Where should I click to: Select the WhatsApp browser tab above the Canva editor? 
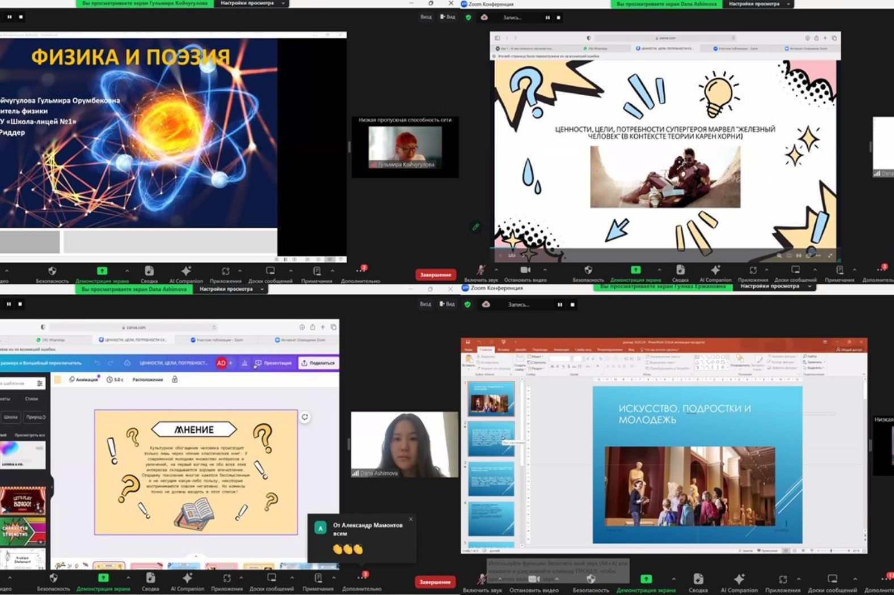[53, 340]
